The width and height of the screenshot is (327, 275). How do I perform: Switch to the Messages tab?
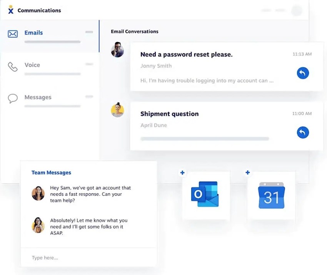(x=49, y=101)
